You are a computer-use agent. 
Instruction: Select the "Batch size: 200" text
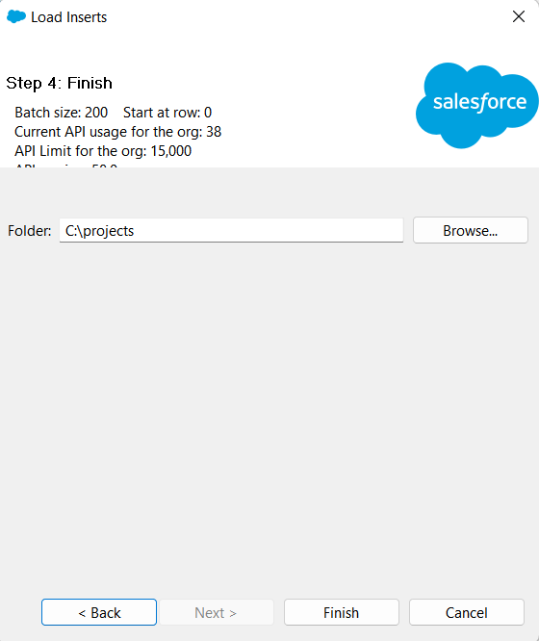point(62,113)
